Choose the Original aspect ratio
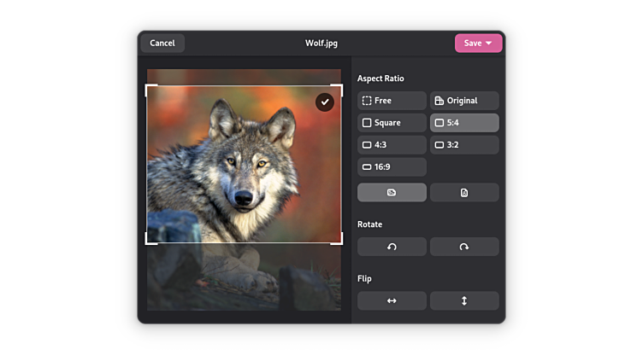The width and height of the screenshot is (643, 361). pos(464,101)
